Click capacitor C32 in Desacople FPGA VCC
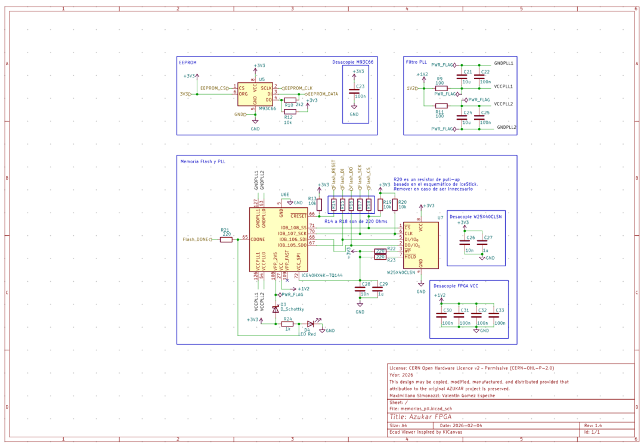Image resolution: width=644 pixels, height=445 pixels. (x=476, y=315)
